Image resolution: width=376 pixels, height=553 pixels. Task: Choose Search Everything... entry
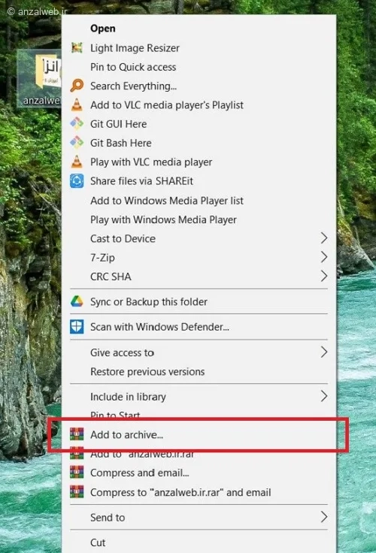click(x=199, y=86)
